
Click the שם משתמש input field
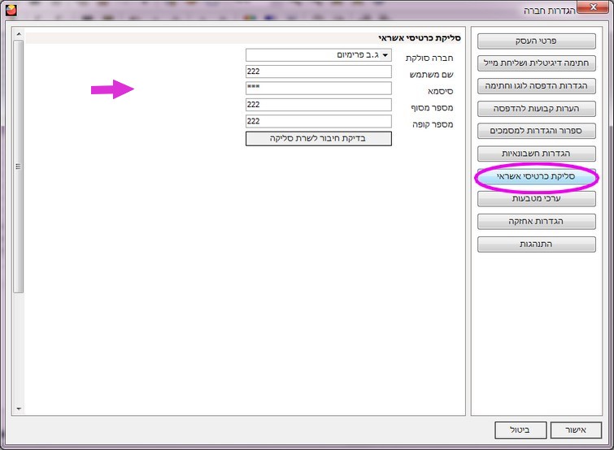coord(318,71)
